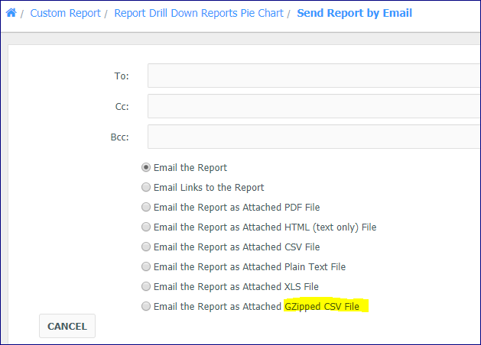Choose Attached CSV File radio button
Screen dimensions: 481x345
coord(146,247)
